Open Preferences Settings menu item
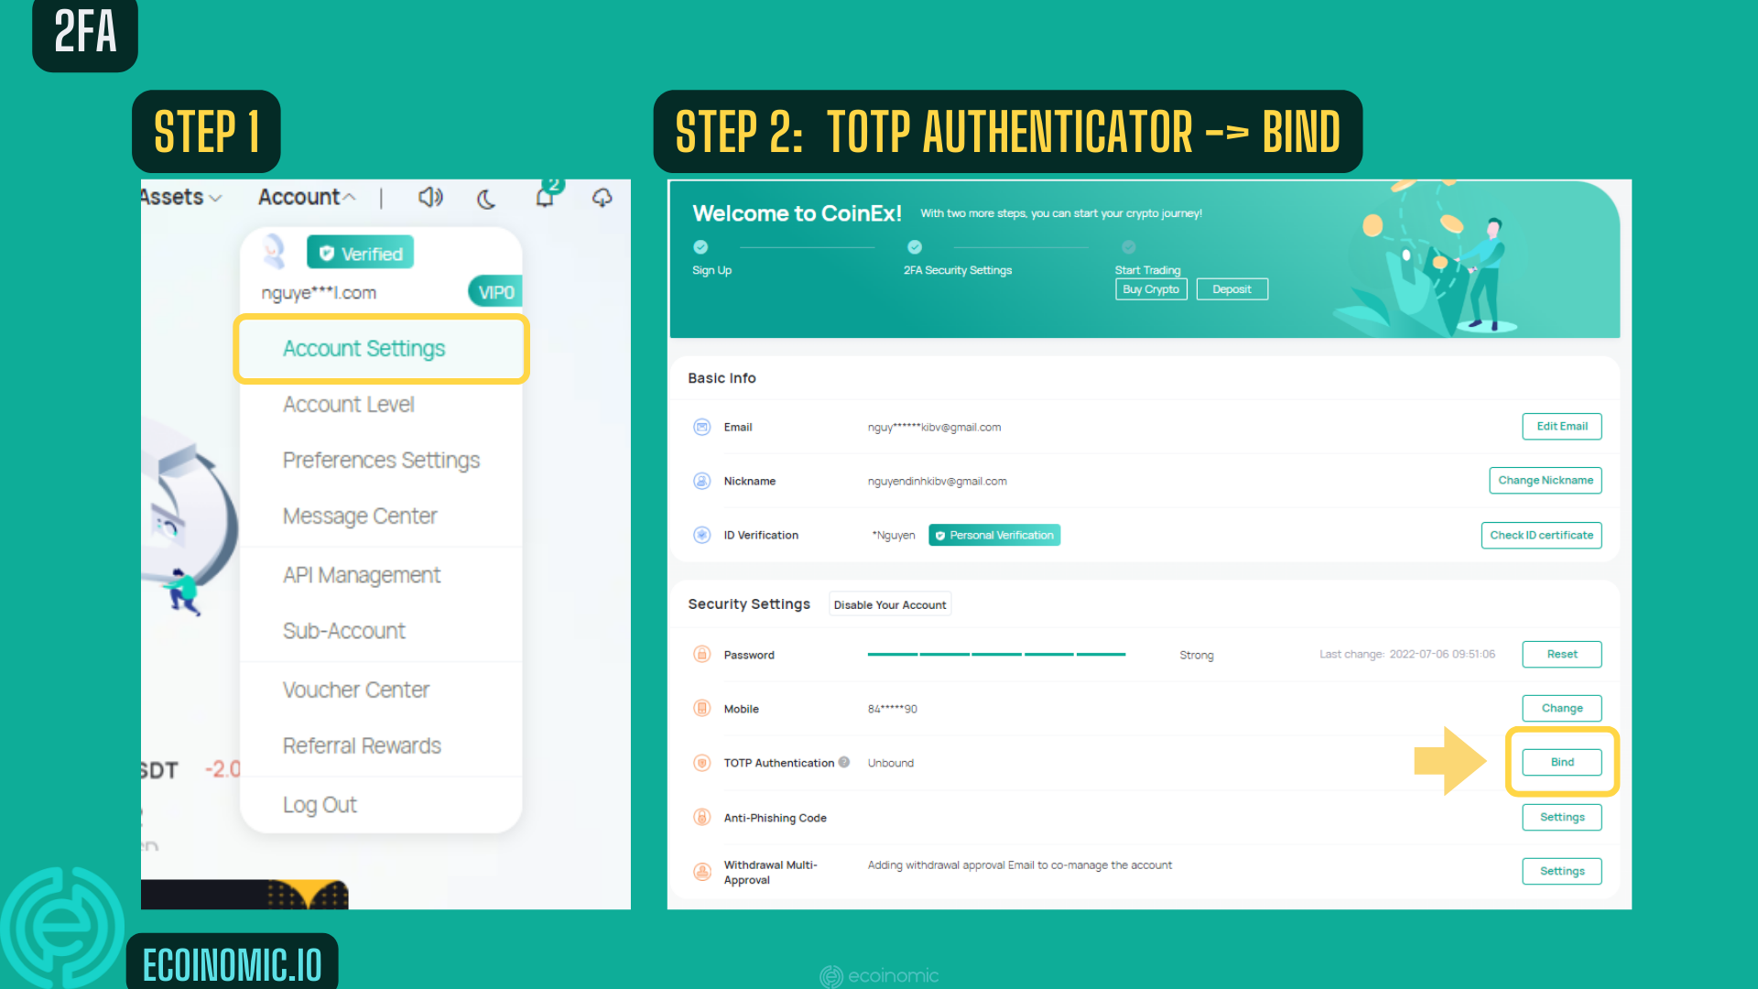This screenshot has height=989, width=1758. 381,460
